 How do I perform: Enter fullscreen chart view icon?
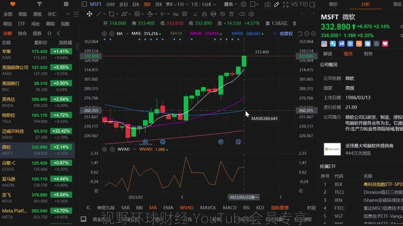(285, 4)
